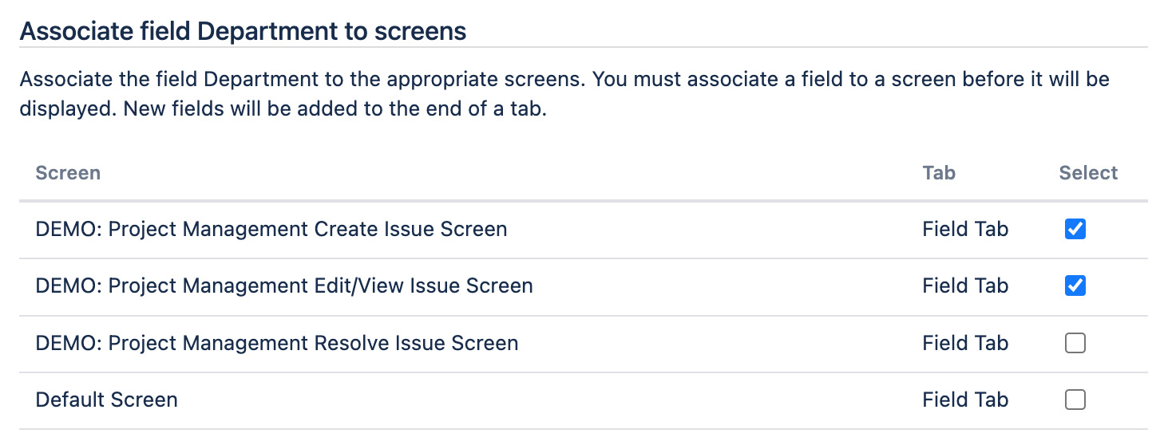
Task: Click the Tab column header
Action: click(939, 173)
